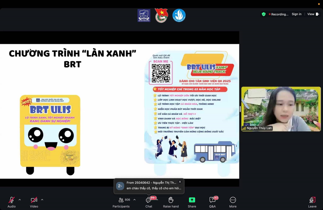The height and width of the screenshot is (210, 323).
Task: Click 'MIỄN HỌC PHẦN RÚT NGẮN THỜI GIAN' line
Action: 180,109
